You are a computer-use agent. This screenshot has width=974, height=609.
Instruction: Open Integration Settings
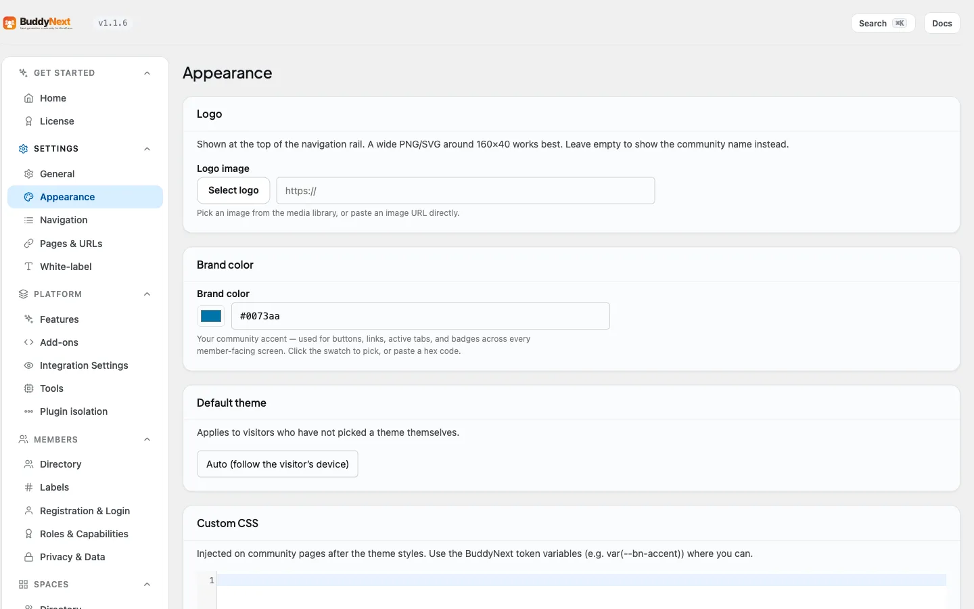coord(85,365)
